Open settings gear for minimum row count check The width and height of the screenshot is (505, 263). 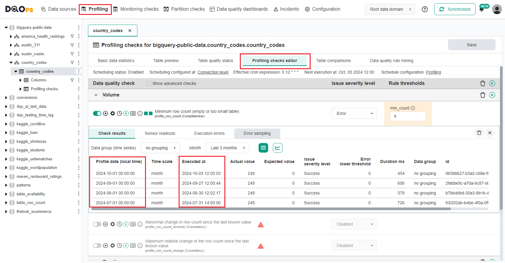coord(113,113)
